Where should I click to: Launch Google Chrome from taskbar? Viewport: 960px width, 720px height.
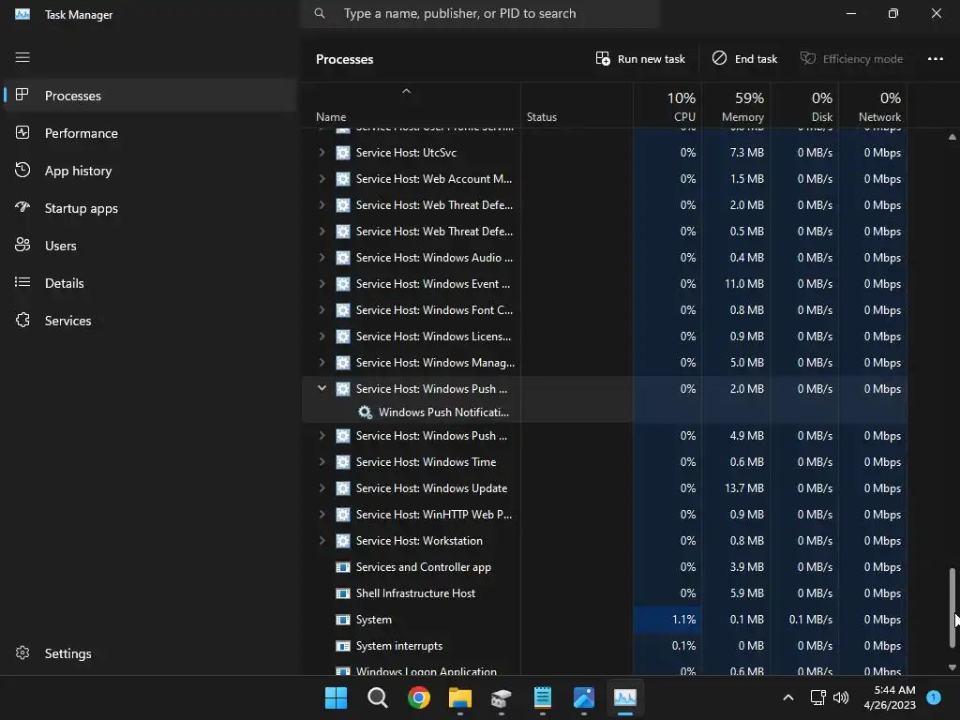click(419, 697)
